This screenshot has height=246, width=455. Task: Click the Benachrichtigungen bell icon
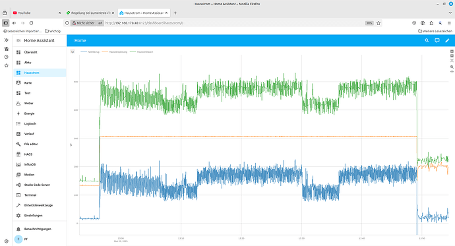coord(18,229)
